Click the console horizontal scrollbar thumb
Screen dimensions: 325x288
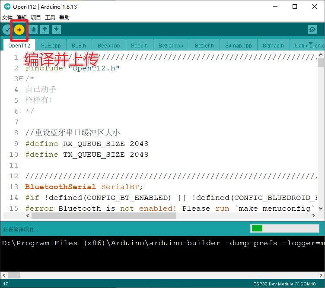pos(14,275)
